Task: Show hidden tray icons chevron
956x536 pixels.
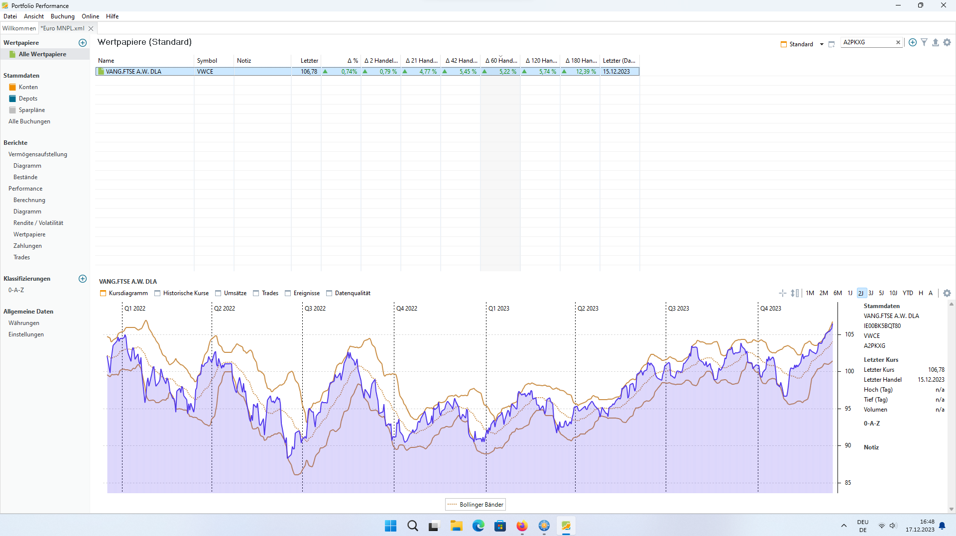Action: (843, 526)
